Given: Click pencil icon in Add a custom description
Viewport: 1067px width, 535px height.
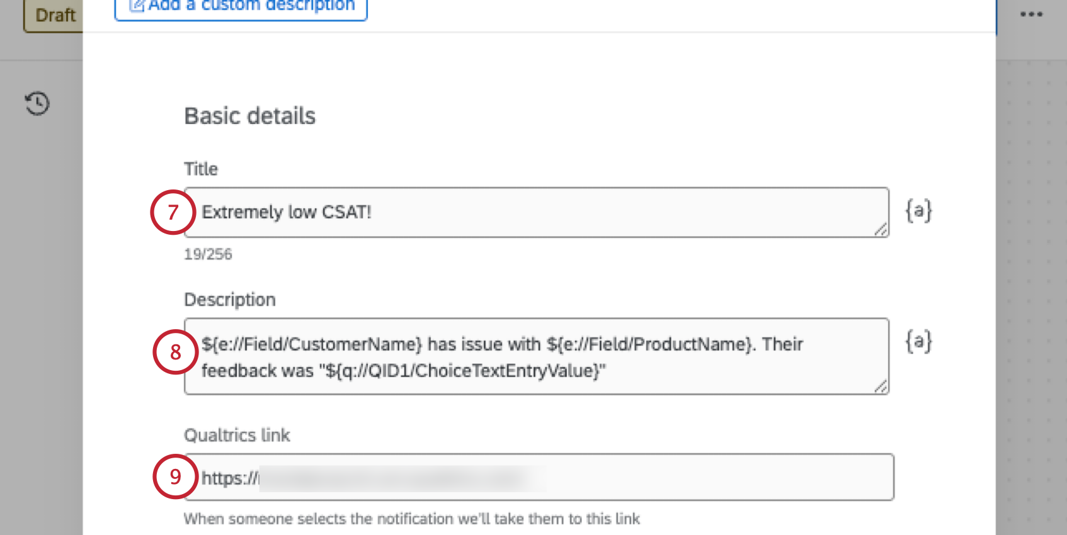Looking at the screenshot, I should click(137, 6).
